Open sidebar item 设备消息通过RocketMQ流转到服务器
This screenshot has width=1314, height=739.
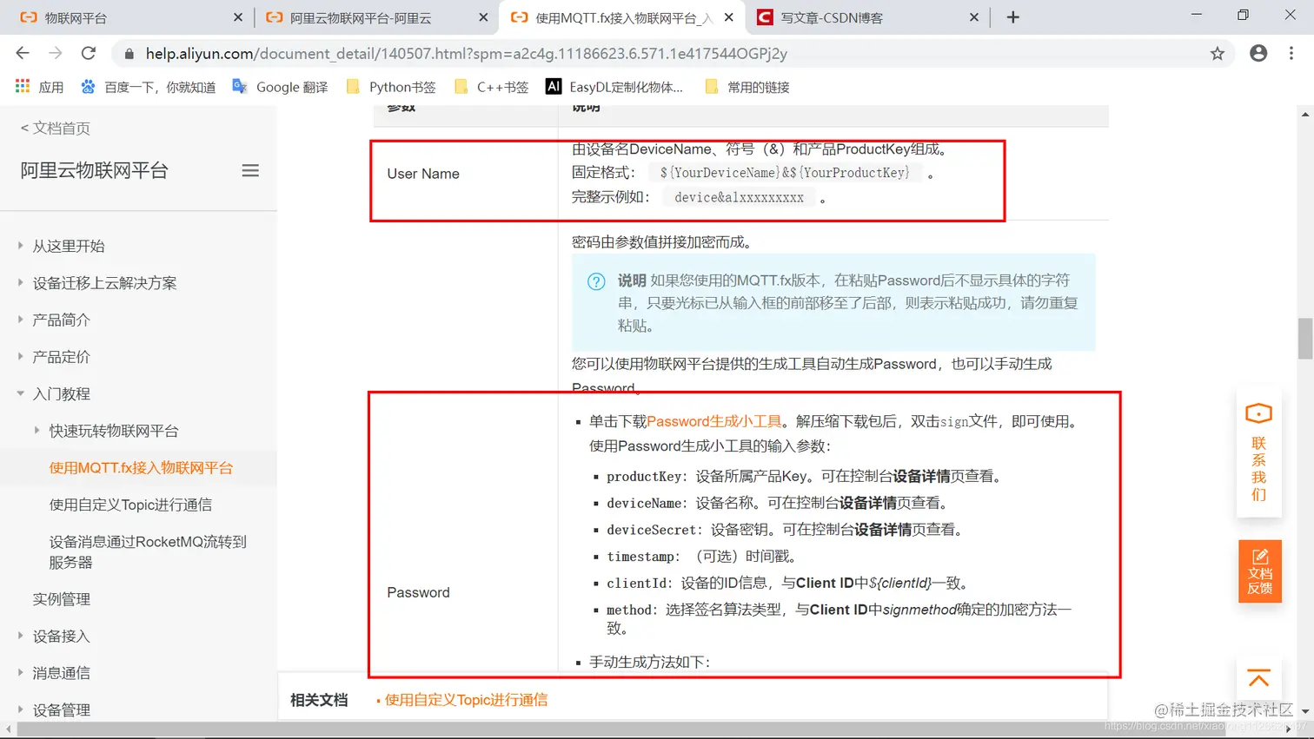coord(148,551)
